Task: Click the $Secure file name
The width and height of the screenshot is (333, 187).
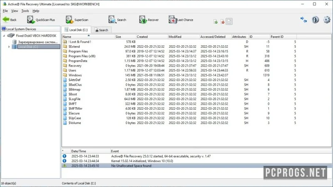Action: (x=74, y=113)
